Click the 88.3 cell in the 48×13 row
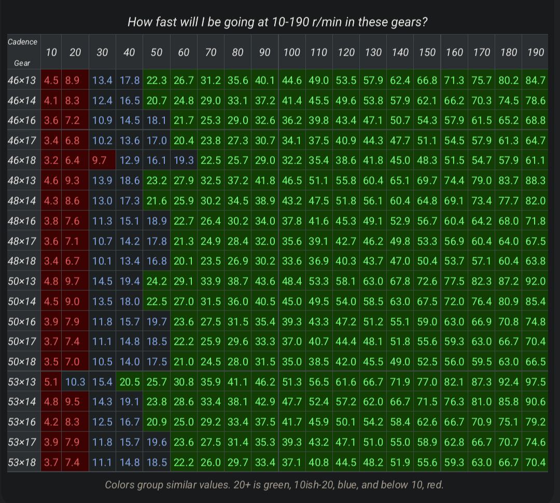The image size is (560, 503). (x=535, y=180)
